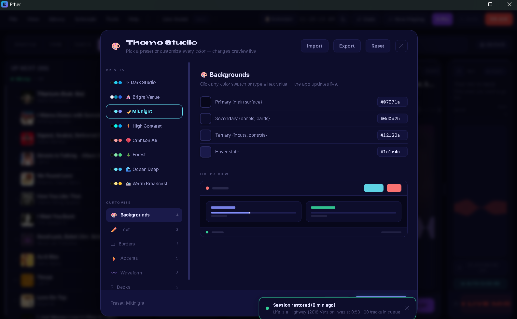
Task: Edit the Primary hex value #07071a
Action: (x=392, y=102)
